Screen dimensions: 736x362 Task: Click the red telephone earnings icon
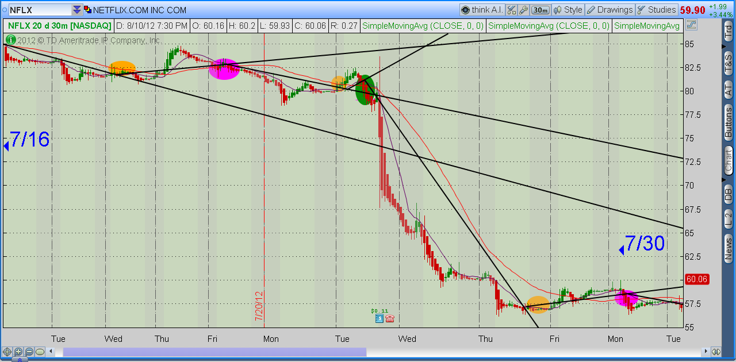pyautogui.click(x=390, y=318)
